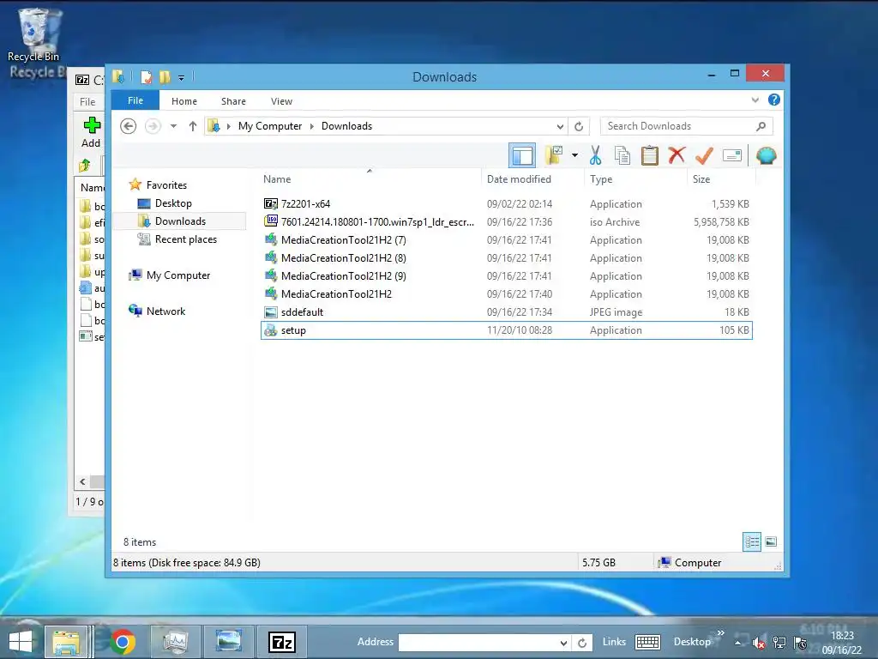Select Downloads in the navigation pane
This screenshot has height=659, width=878.
click(180, 221)
